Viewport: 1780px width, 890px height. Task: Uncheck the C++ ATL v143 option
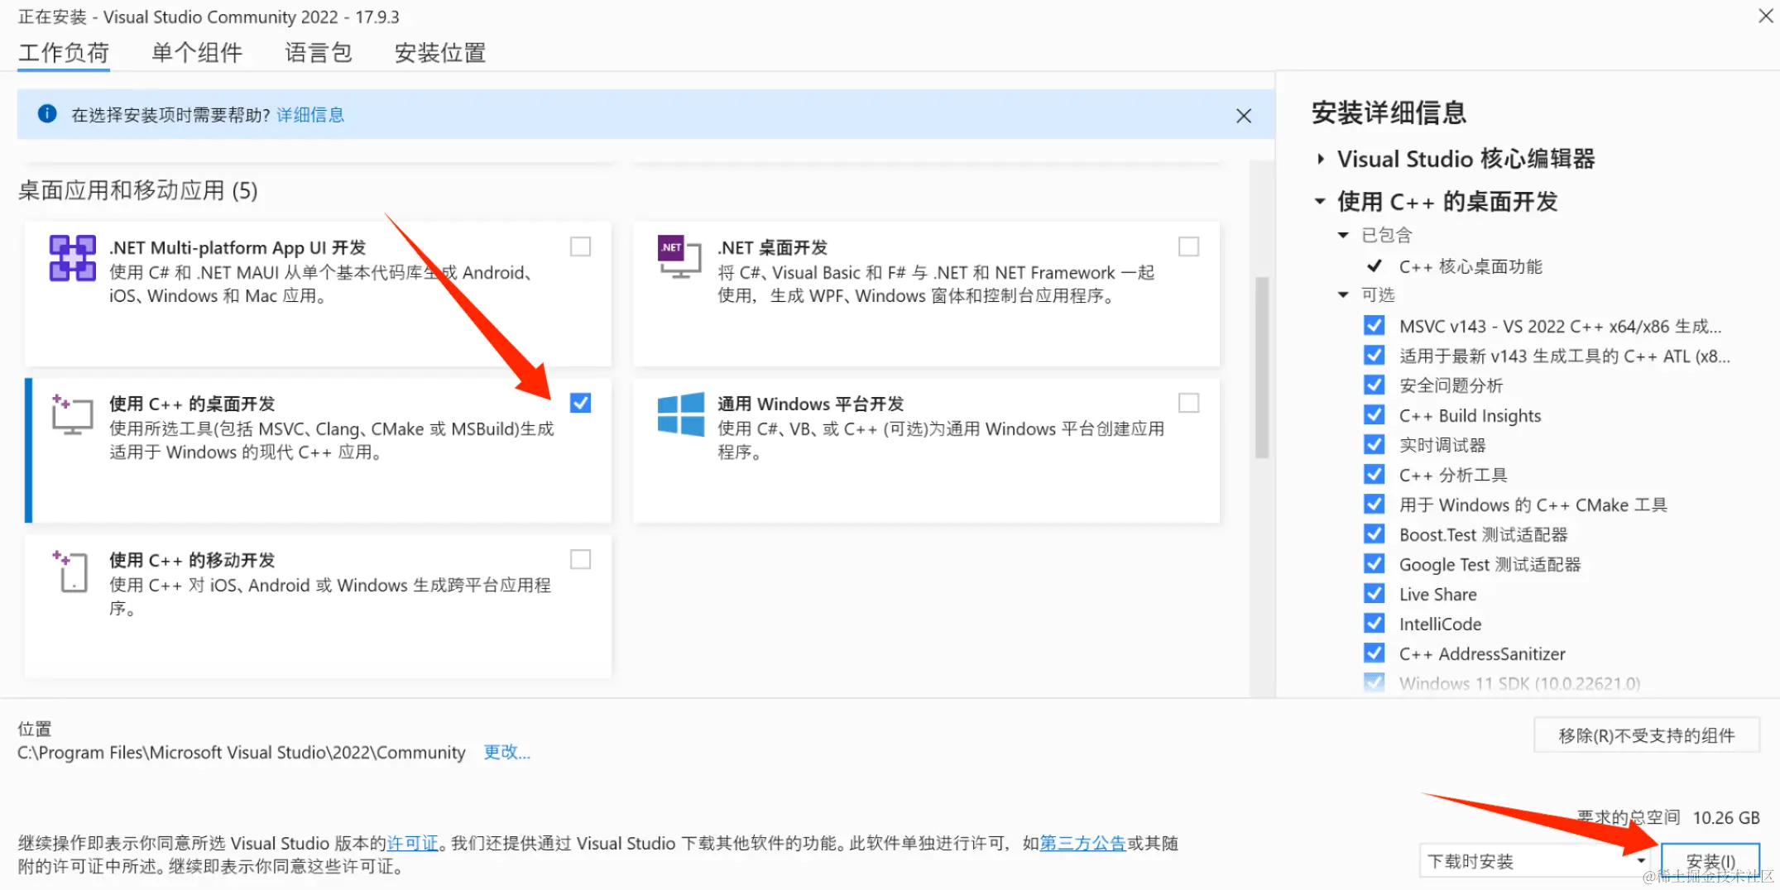point(1374,355)
